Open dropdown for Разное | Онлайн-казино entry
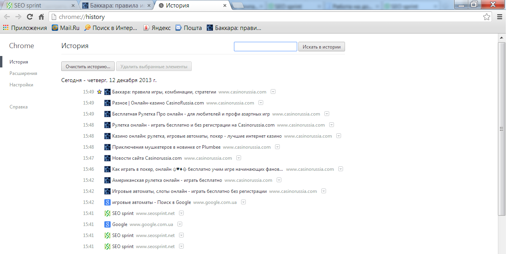The image size is (509, 254). [261, 103]
